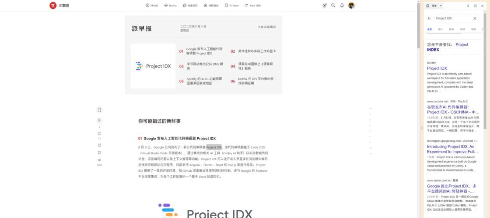The width and height of the screenshot is (490, 218).
Task: Open site search magnifier icon
Action: pyautogui.click(x=333, y=5)
